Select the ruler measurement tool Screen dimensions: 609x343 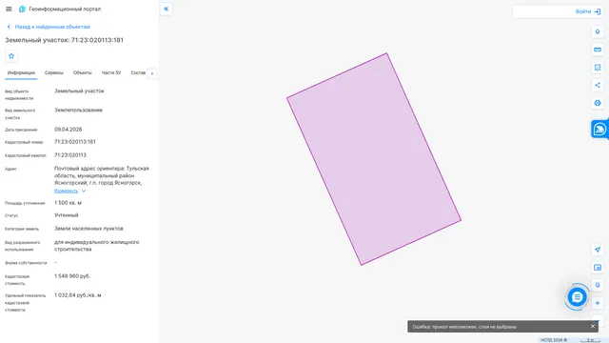[x=598, y=50]
